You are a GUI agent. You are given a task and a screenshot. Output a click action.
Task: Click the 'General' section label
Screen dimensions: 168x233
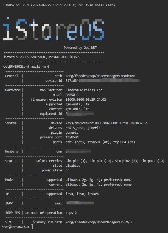pyautogui.click(x=11, y=76)
